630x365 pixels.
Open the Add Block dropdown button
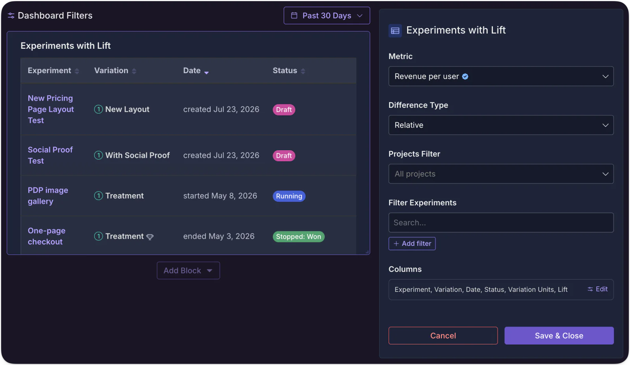pos(188,271)
